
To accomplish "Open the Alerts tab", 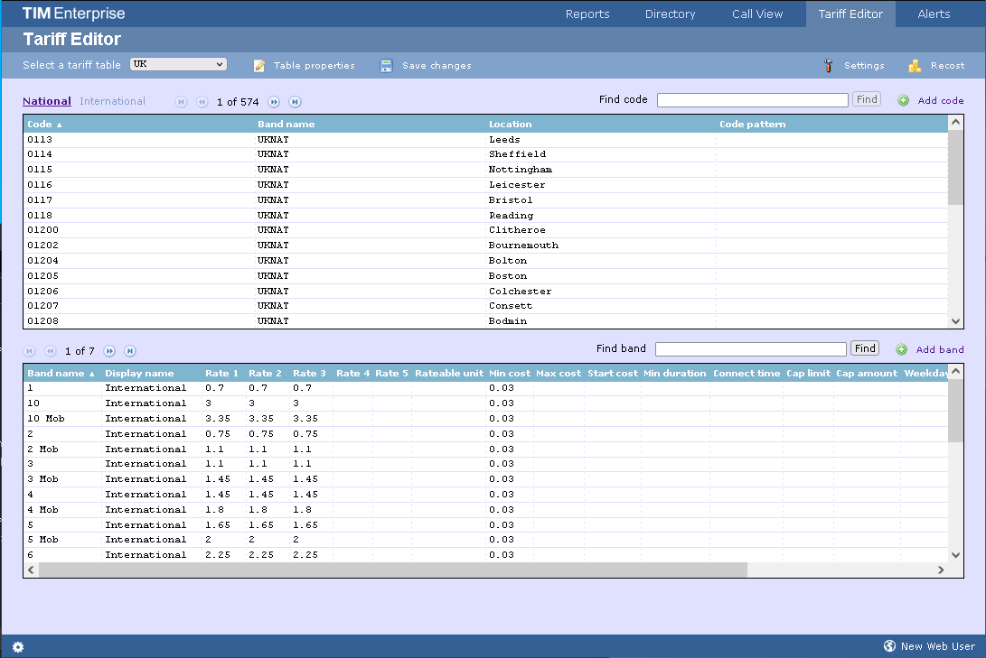I will tap(934, 14).
